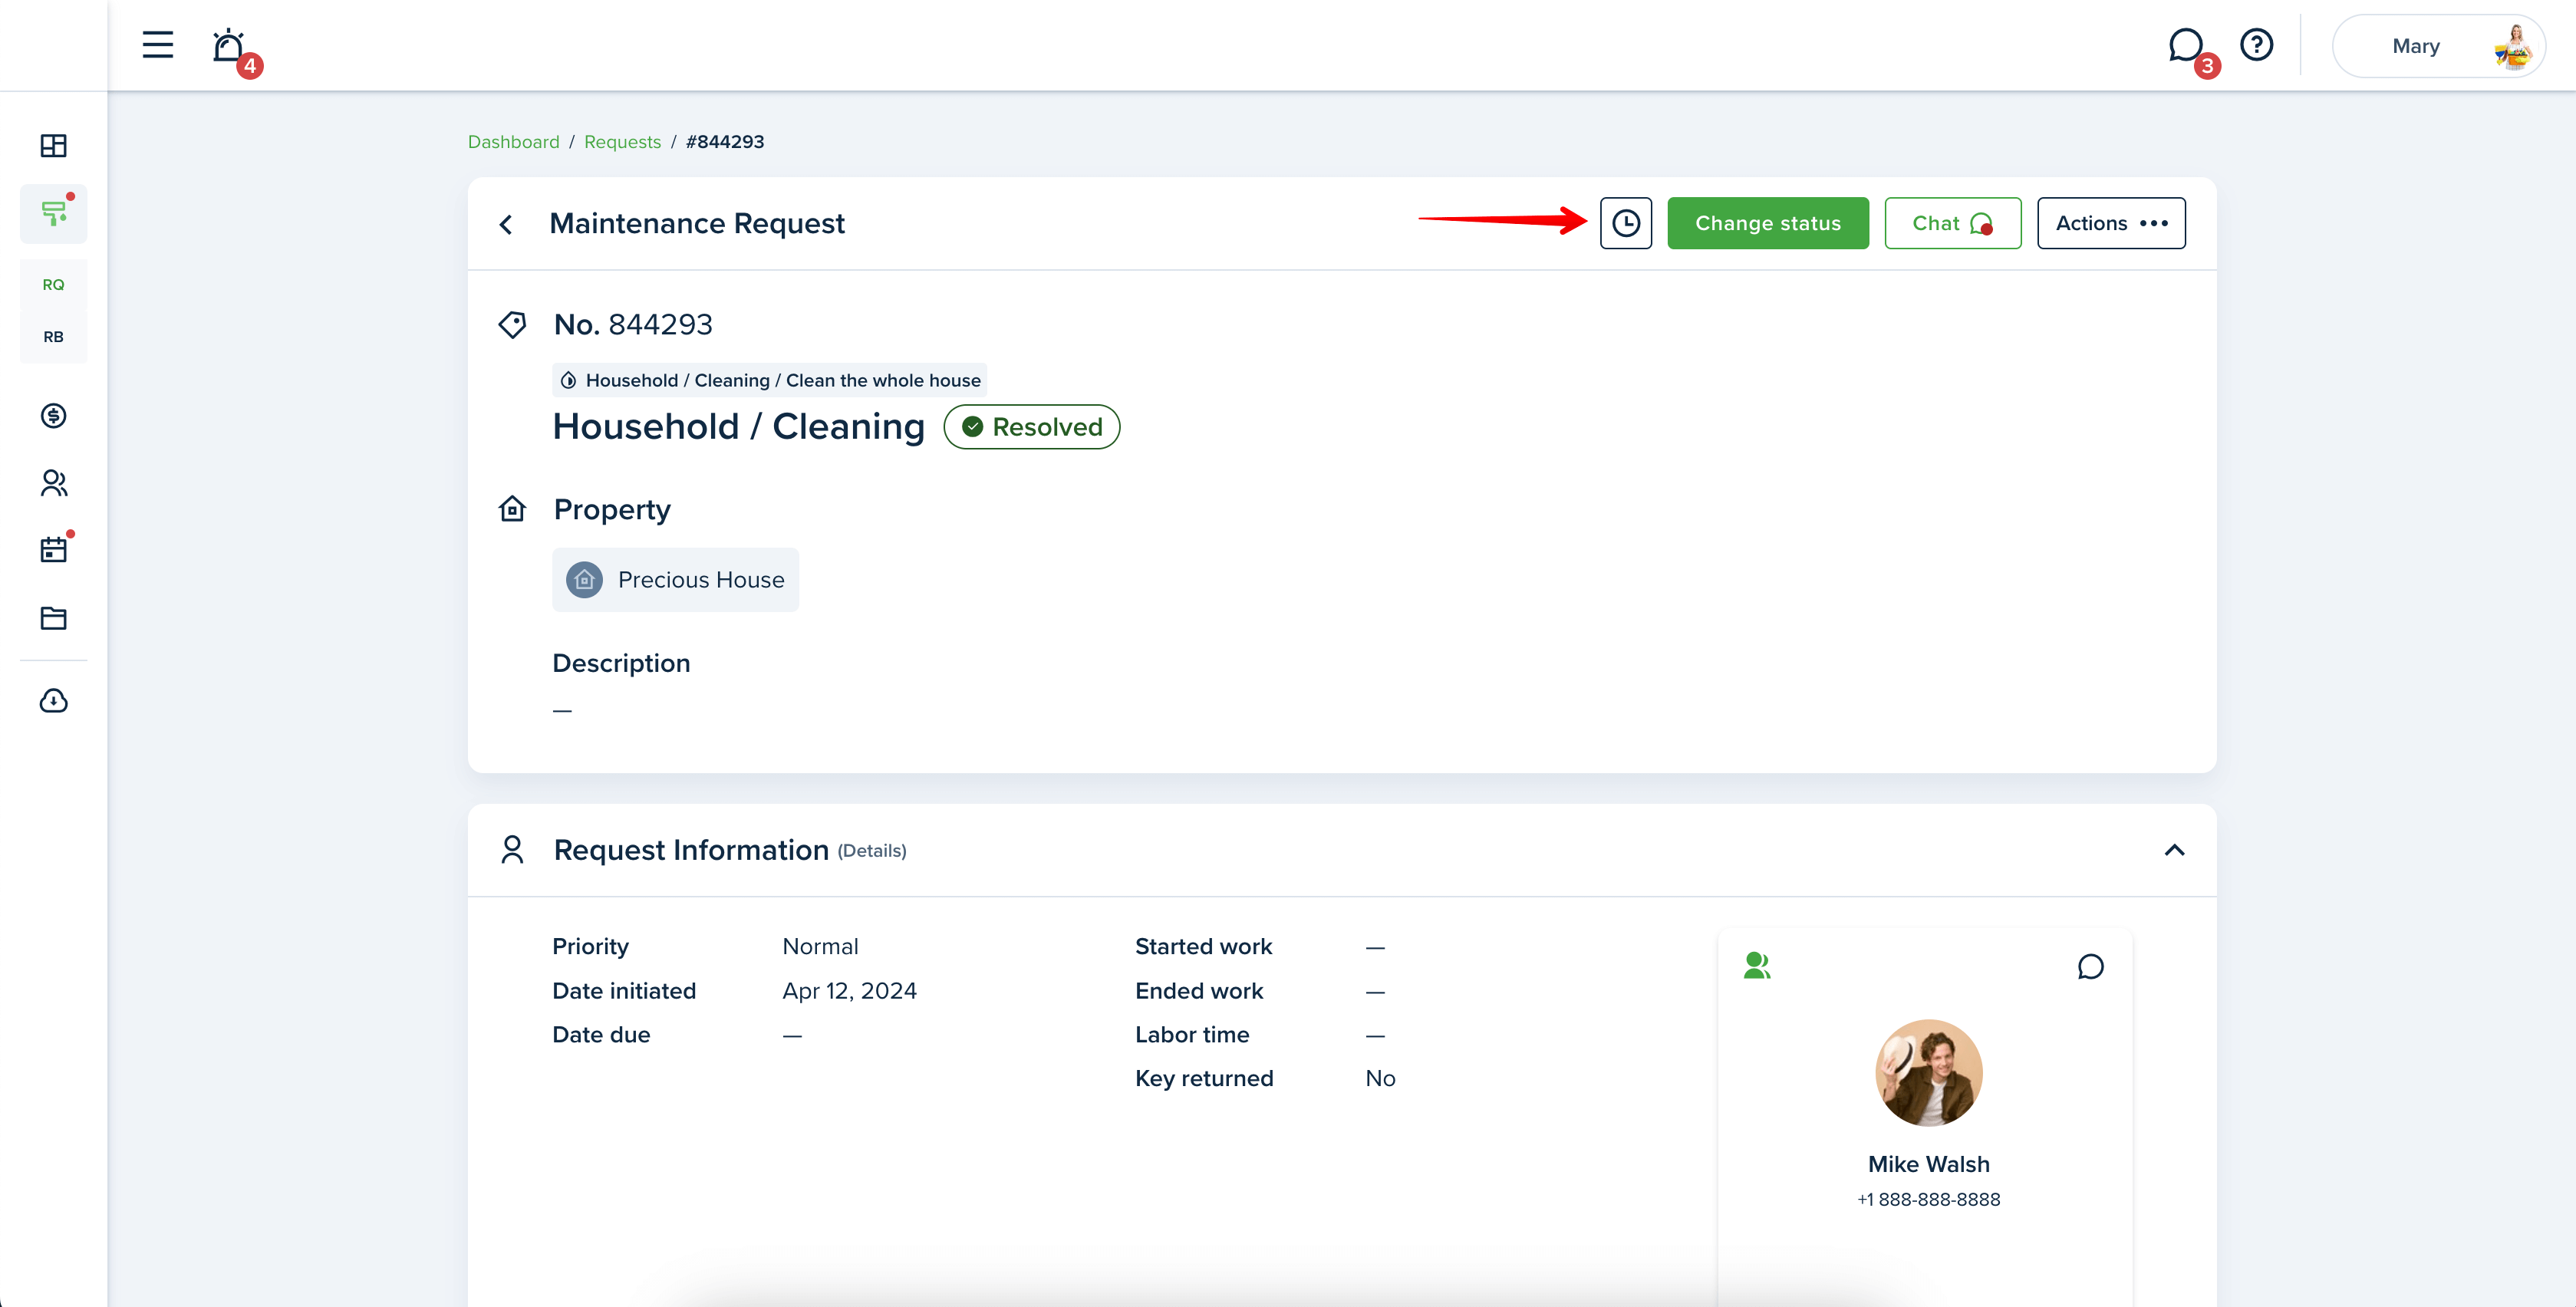Viewport: 2576px width, 1307px height.
Task: Open the Precious House property chip
Action: tap(676, 580)
